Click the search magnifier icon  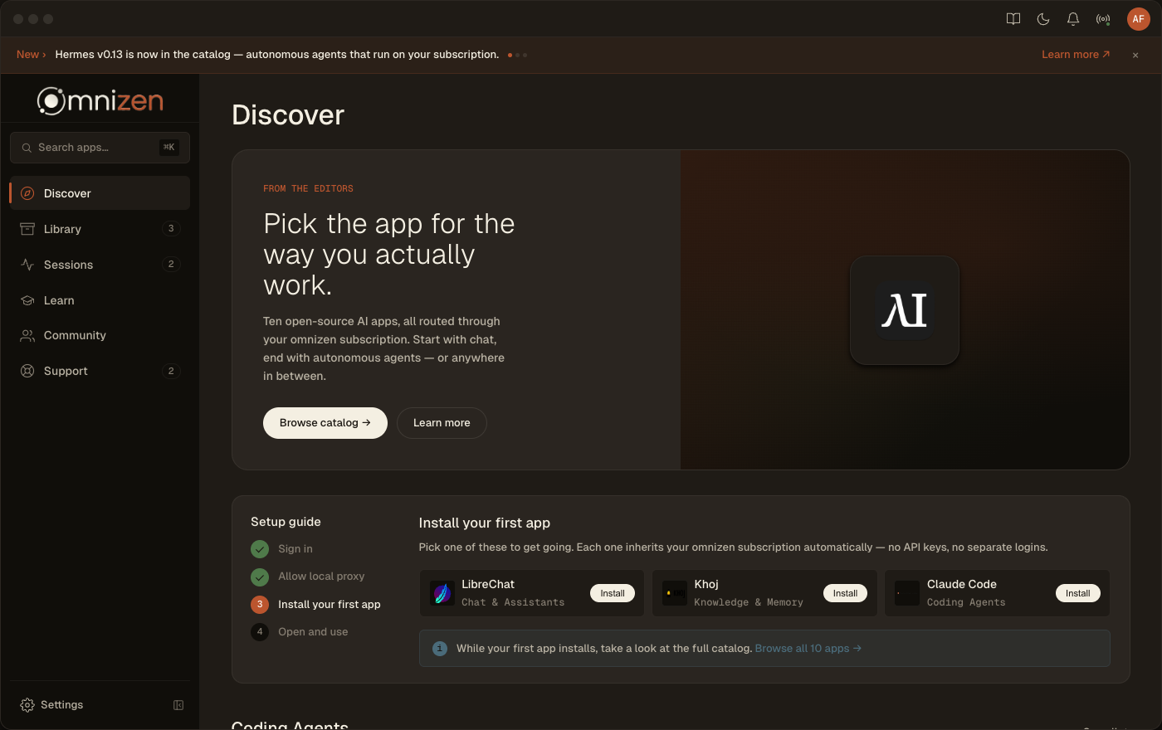27,148
